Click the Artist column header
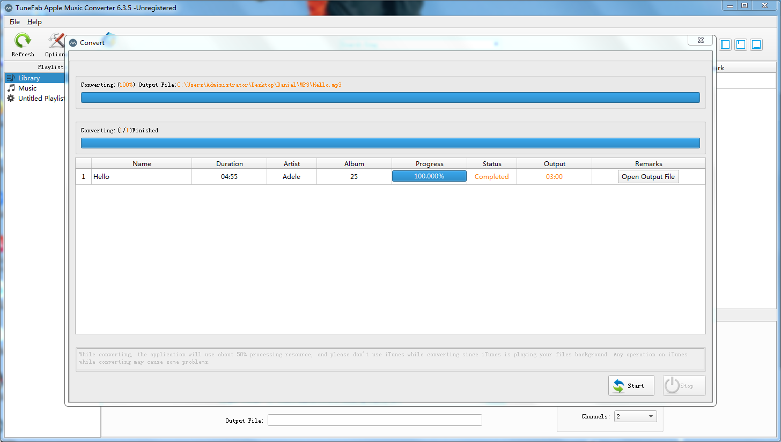Viewport: 781px width, 442px height. 292,163
